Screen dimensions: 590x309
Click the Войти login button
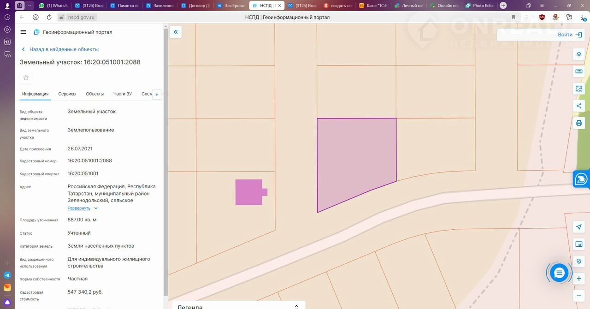pyautogui.click(x=570, y=35)
